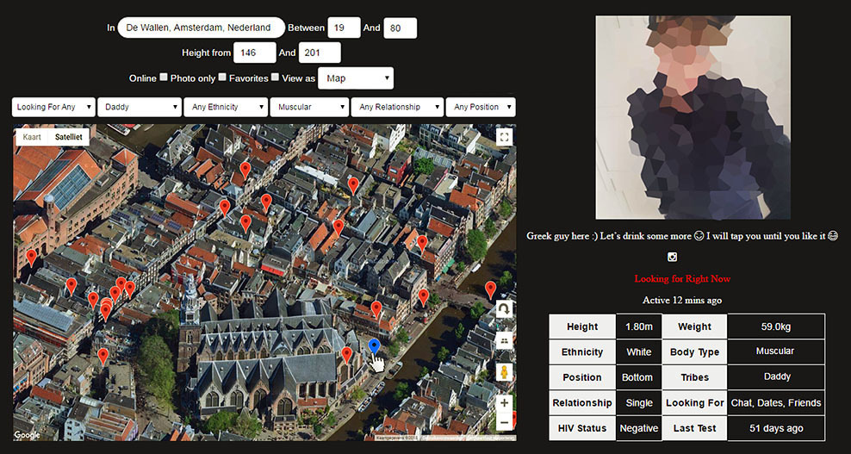The image size is (851, 454).
Task: Switch to Kaart map type
Action: [32, 137]
